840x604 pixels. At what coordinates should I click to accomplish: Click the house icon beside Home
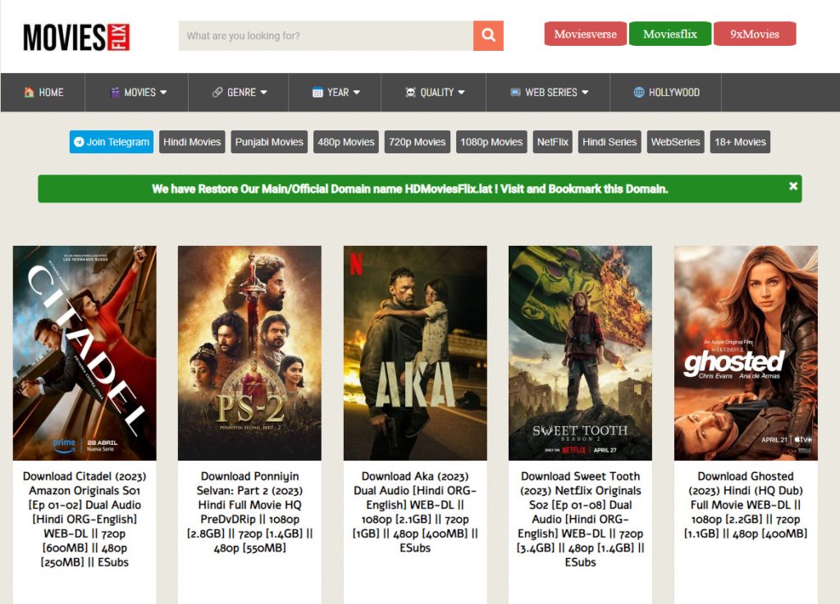[29, 92]
